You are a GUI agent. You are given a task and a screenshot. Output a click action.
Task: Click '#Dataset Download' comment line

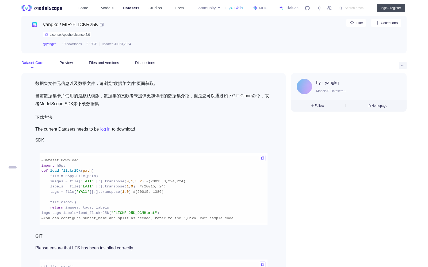tap(60, 160)
